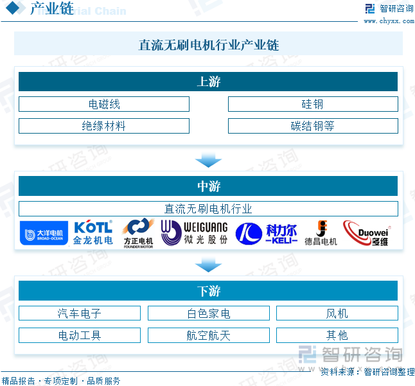
Task: Click the 航空航天 box
Action: click(209, 335)
